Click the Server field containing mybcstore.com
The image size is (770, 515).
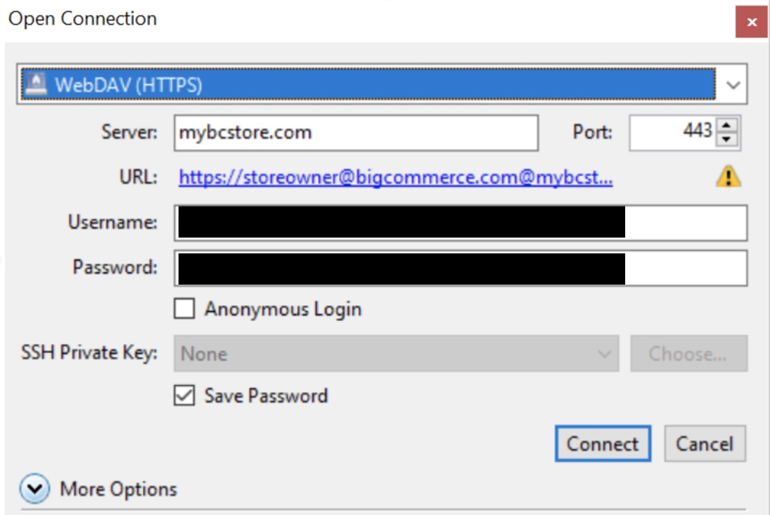pos(355,132)
